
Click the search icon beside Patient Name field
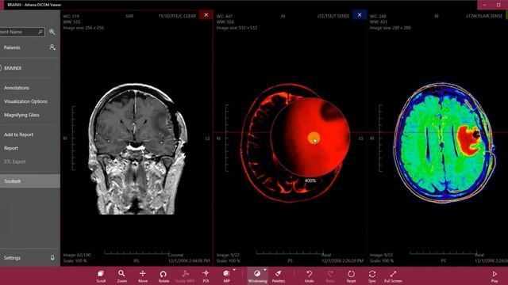tap(52, 32)
